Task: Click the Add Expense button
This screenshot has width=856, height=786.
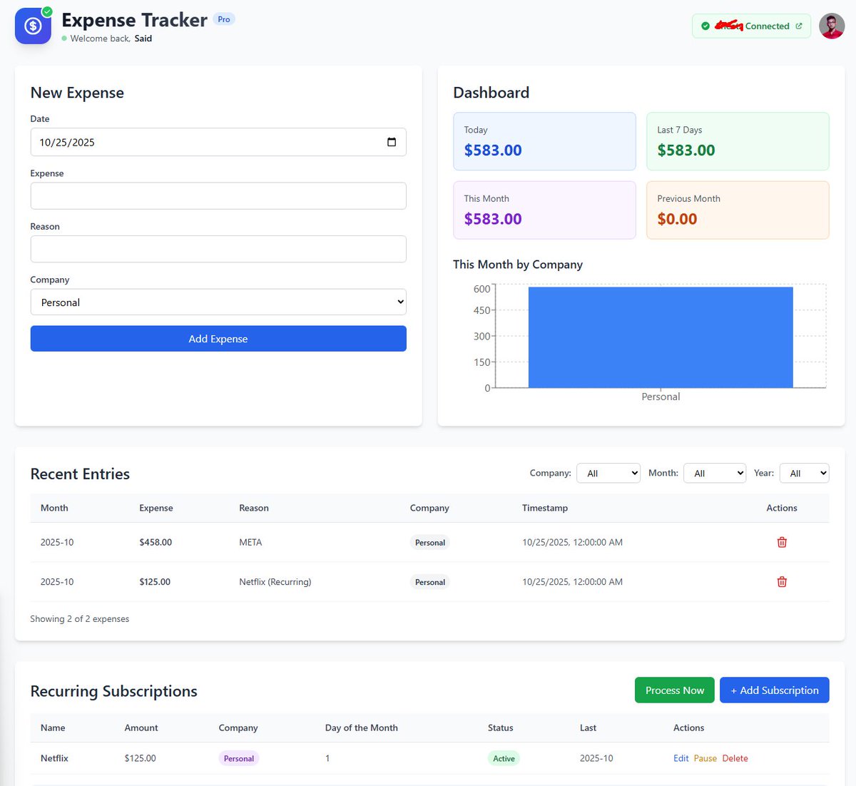Action: click(218, 339)
